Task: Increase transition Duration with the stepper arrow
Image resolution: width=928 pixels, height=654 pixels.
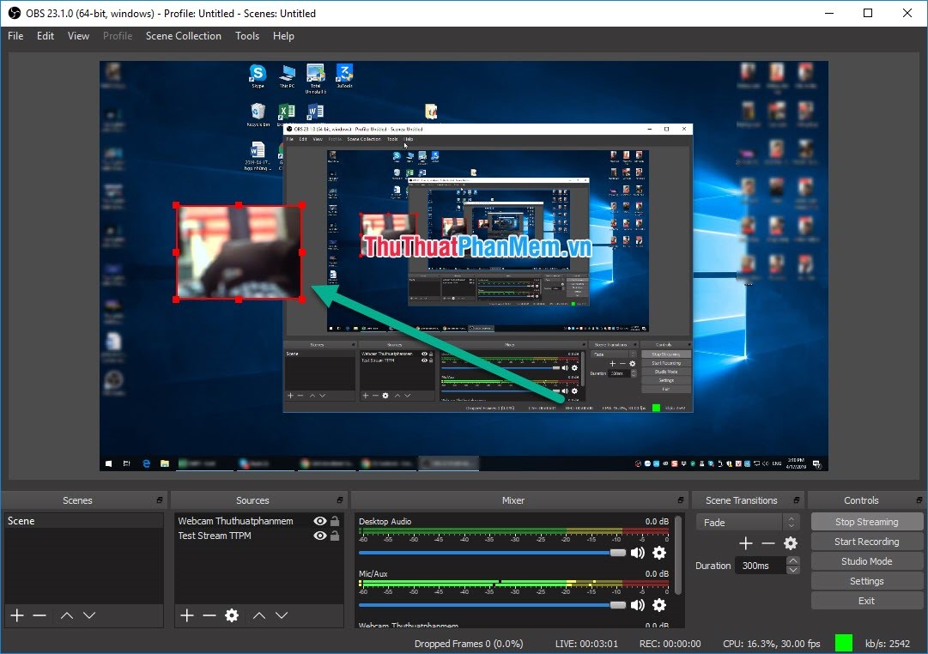Action: 792,560
